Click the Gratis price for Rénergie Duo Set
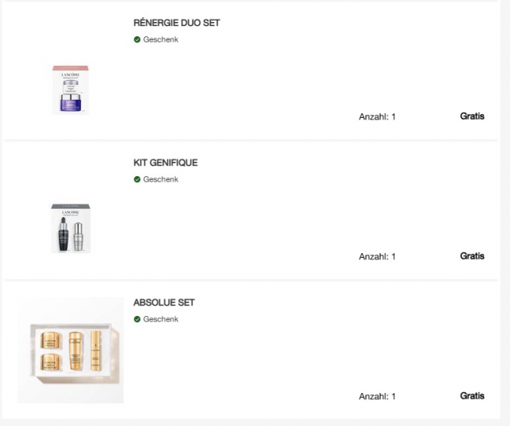The width and height of the screenshot is (510, 426). (472, 116)
